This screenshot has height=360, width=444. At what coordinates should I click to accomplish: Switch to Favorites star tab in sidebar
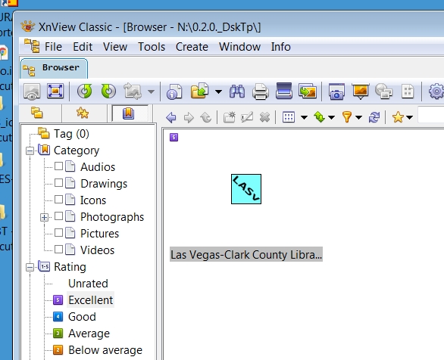coord(83,113)
